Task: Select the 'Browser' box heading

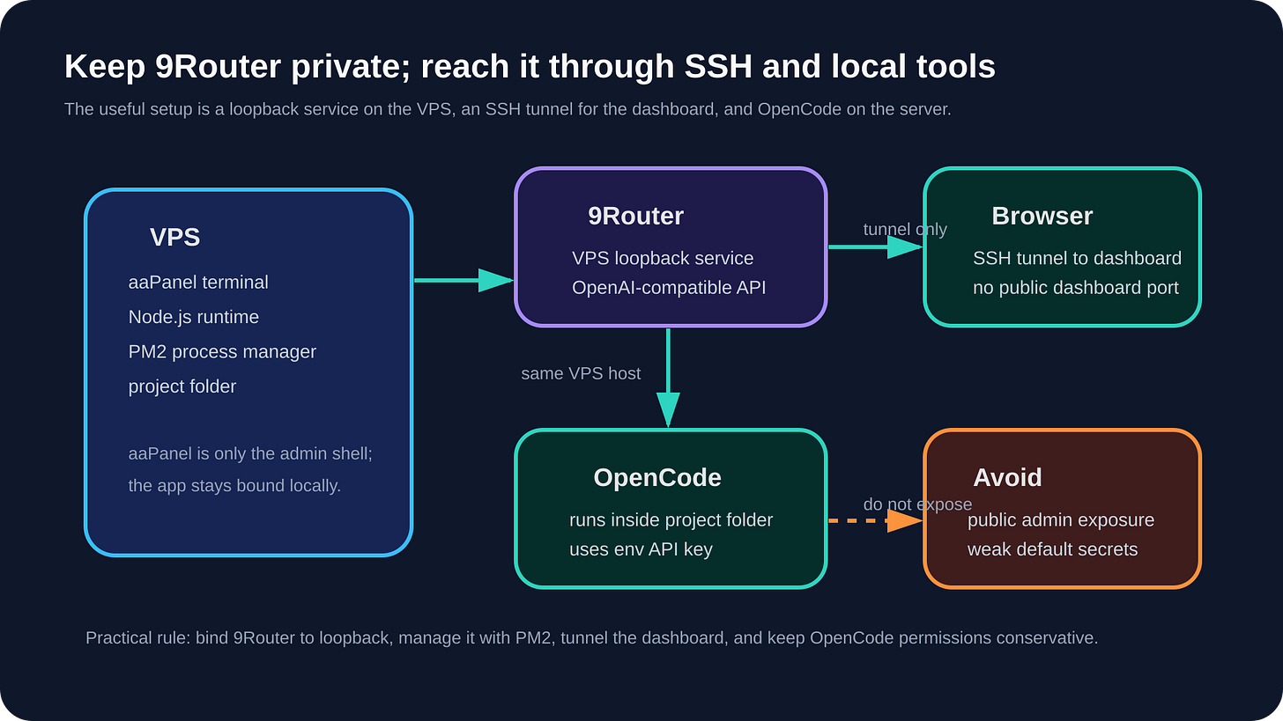Action: click(1042, 217)
